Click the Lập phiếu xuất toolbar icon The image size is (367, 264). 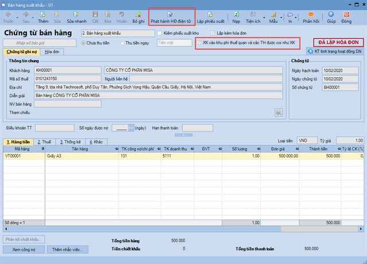click(210, 16)
